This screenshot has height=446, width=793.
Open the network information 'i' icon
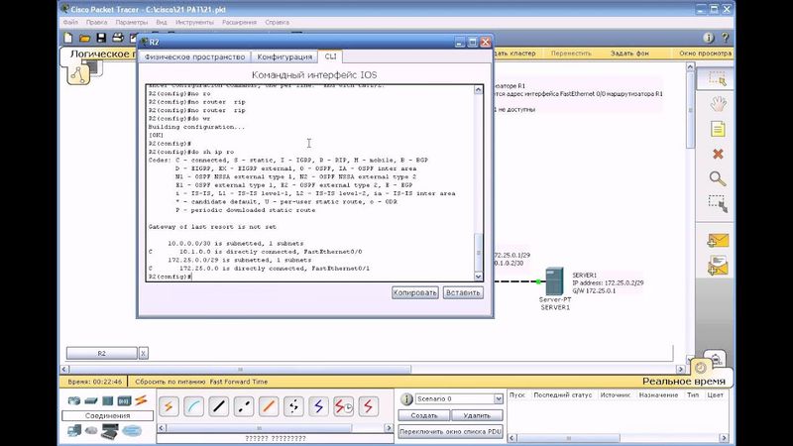tap(709, 38)
